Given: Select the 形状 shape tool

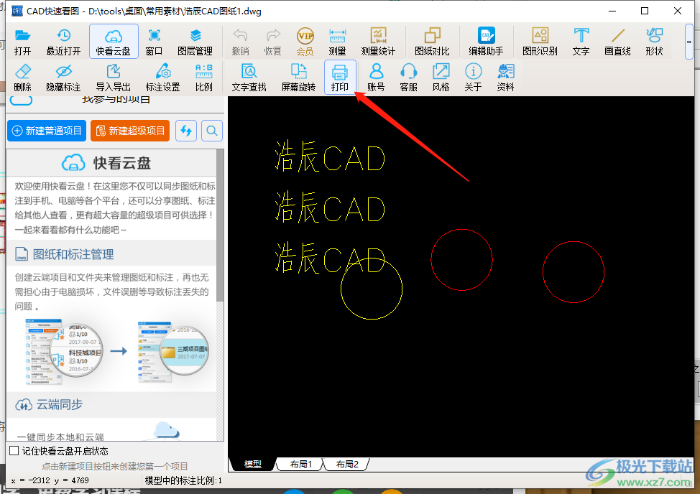Looking at the screenshot, I should (x=655, y=42).
